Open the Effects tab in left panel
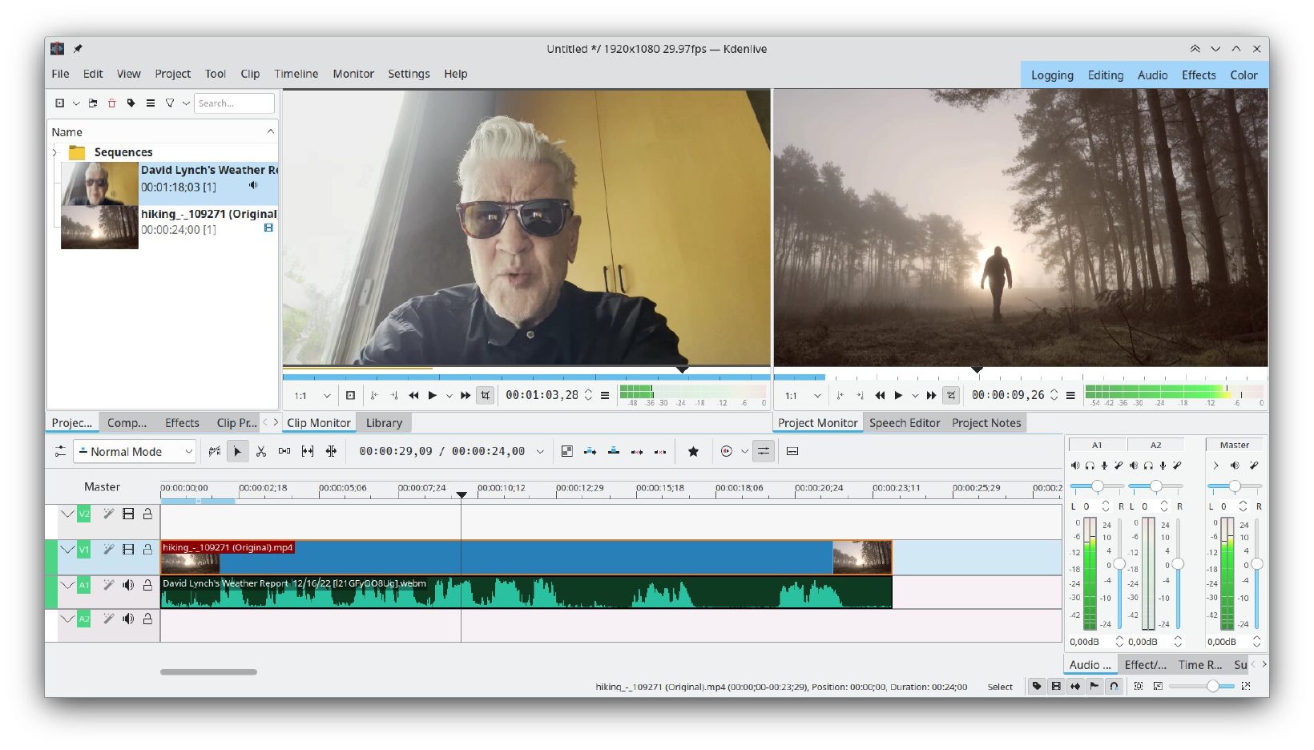Image resolution: width=1314 pixels, height=750 pixels. [x=182, y=423]
